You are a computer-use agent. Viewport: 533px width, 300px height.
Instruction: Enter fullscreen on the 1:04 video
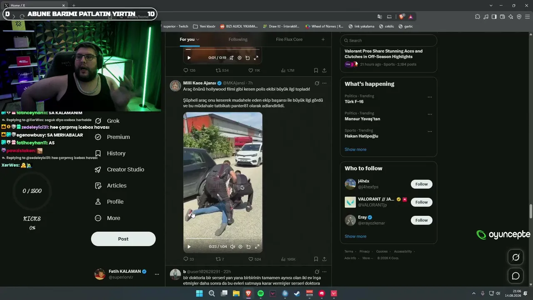click(x=257, y=247)
